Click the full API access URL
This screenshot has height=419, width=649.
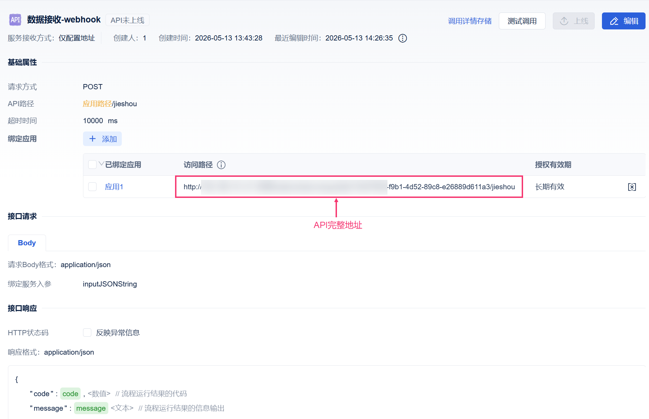point(349,187)
